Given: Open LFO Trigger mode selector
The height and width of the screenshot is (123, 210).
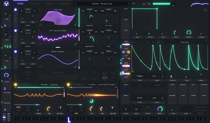Looking at the screenshot, I should (x=140, y=76).
